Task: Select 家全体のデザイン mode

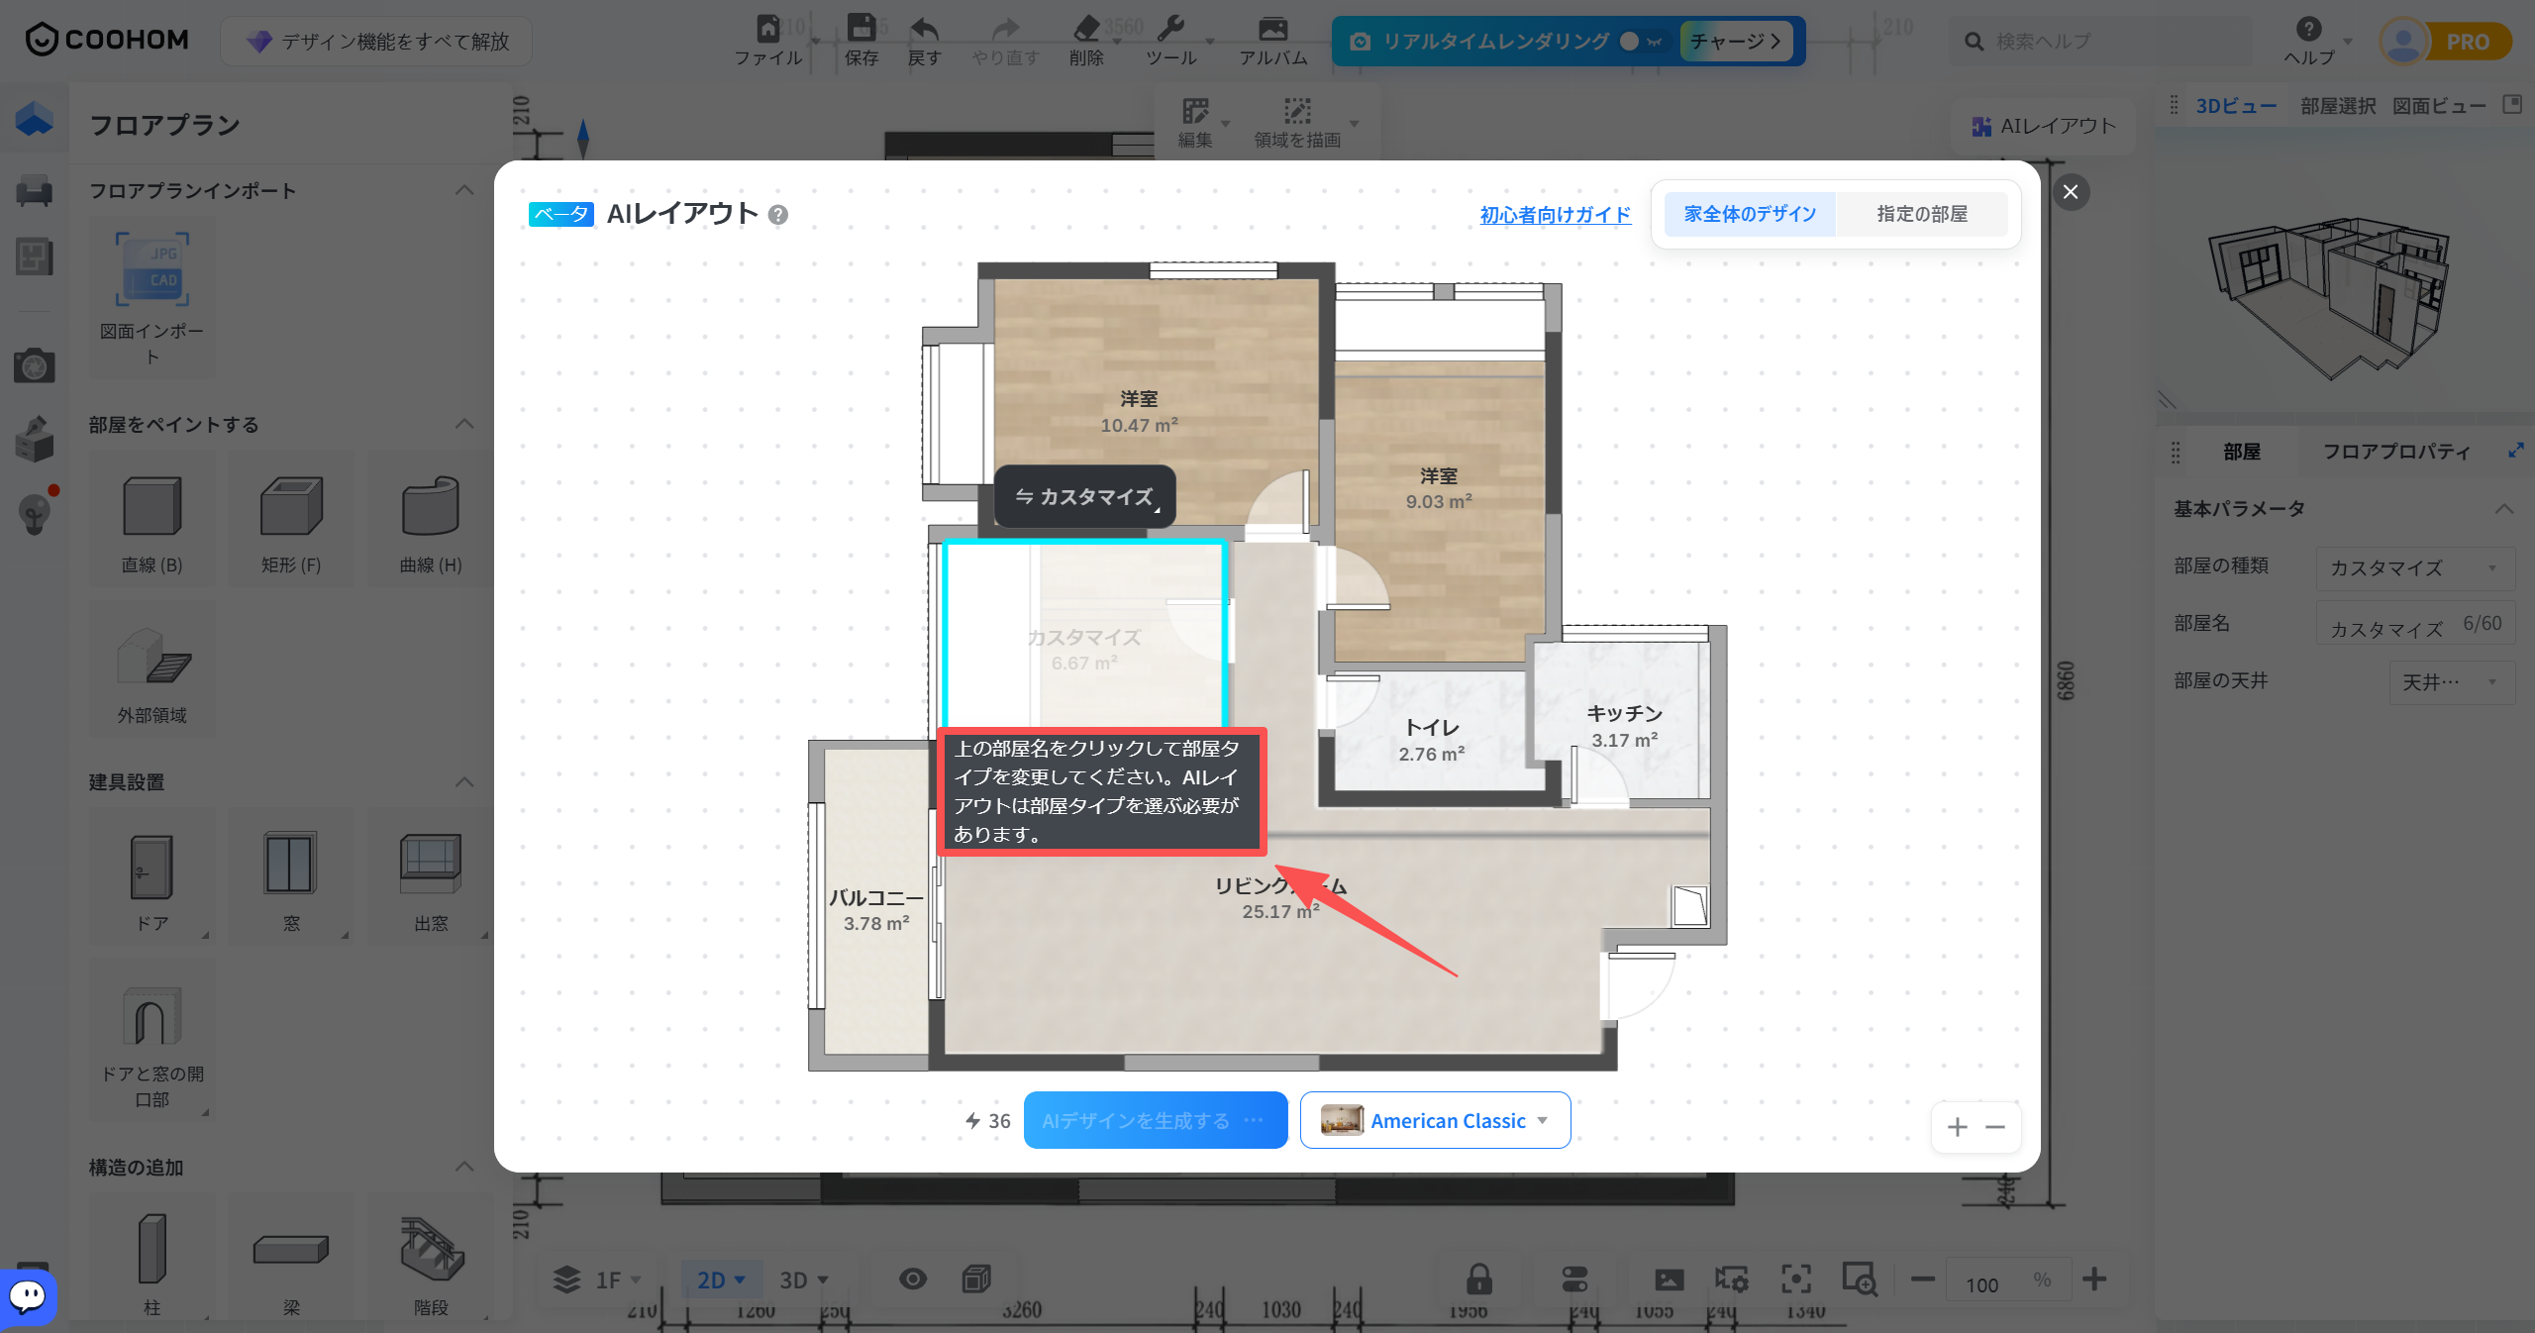Action: point(1750,214)
